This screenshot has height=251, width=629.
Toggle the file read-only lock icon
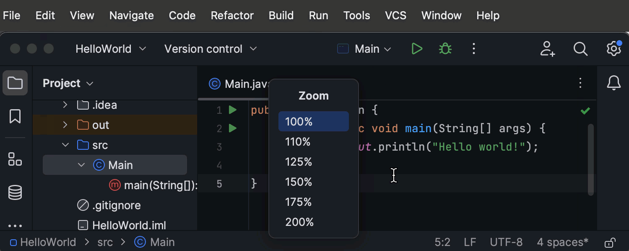click(610, 243)
